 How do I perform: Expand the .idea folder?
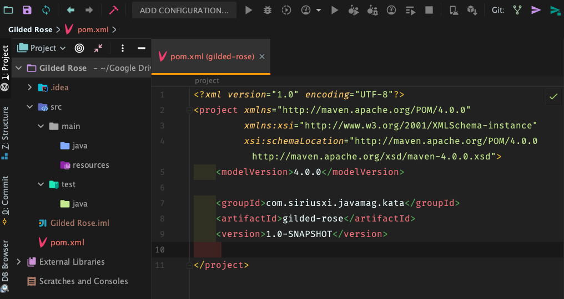click(29, 87)
